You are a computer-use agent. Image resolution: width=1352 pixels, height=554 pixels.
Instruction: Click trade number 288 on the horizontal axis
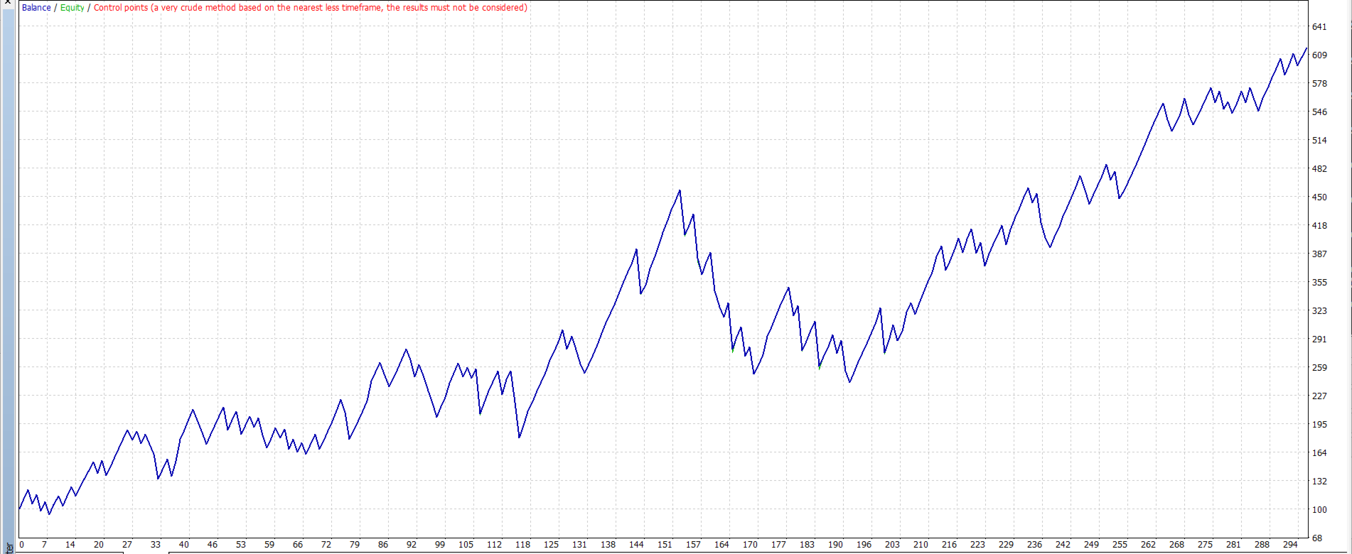pyautogui.click(x=1262, y=545)
